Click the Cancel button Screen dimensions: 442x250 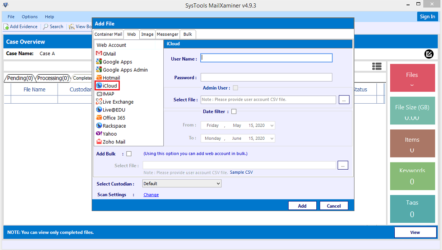[x=334, y=206]
